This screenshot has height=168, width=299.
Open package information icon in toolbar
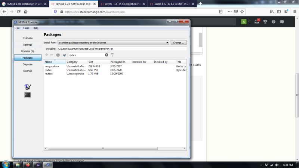click(x=58, y=55)
